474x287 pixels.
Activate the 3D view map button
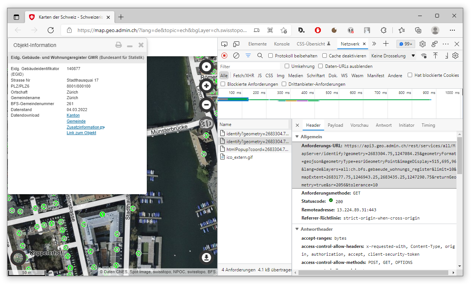(x=206, y=124)
